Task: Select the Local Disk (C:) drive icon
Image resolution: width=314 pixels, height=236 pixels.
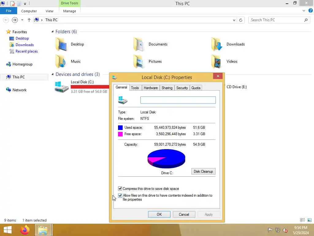Action: click(x=61, y=87)
